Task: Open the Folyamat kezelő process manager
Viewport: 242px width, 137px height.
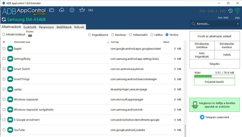Action: tap(214, 82)
